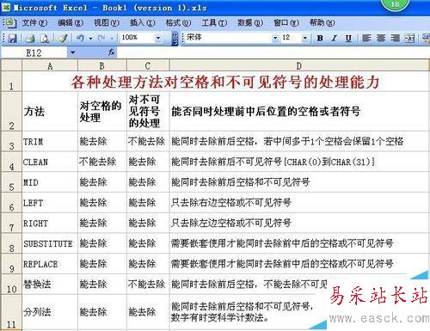Align text left with toolbar icon

point(366,38)
